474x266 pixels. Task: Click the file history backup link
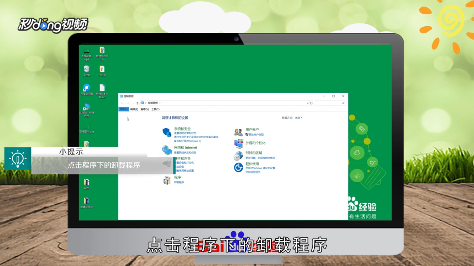pos(196,137)
